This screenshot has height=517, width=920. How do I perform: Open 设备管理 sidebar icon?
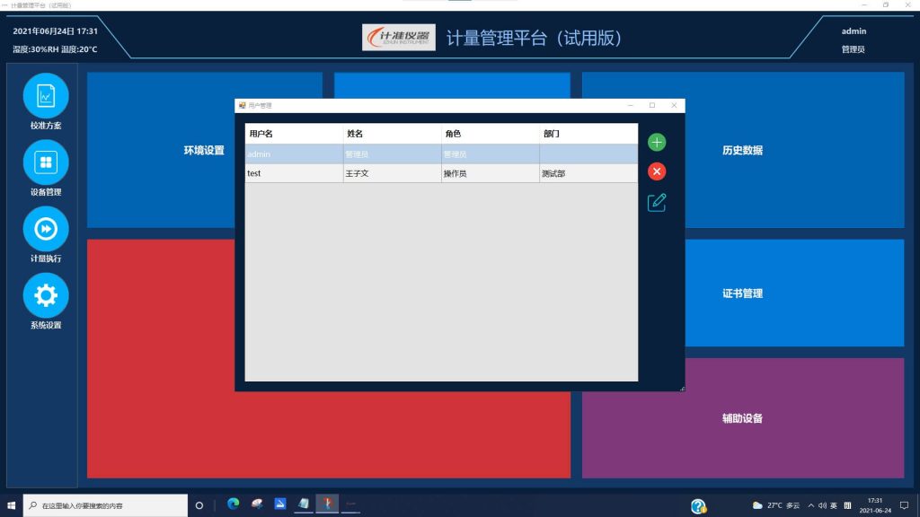pyautogui.click(x=46, y=162)
